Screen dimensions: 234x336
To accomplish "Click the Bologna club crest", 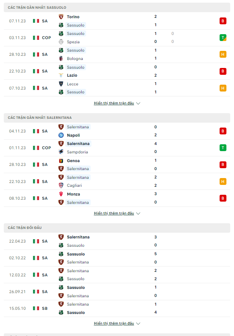I will 61,58.
